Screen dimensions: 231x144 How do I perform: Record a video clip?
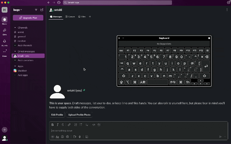(75, 137)
